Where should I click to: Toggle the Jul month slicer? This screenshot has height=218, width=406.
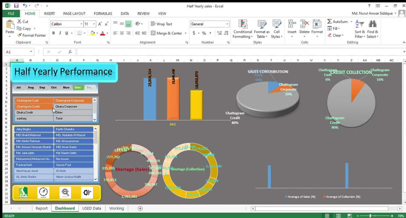point(18,88)
